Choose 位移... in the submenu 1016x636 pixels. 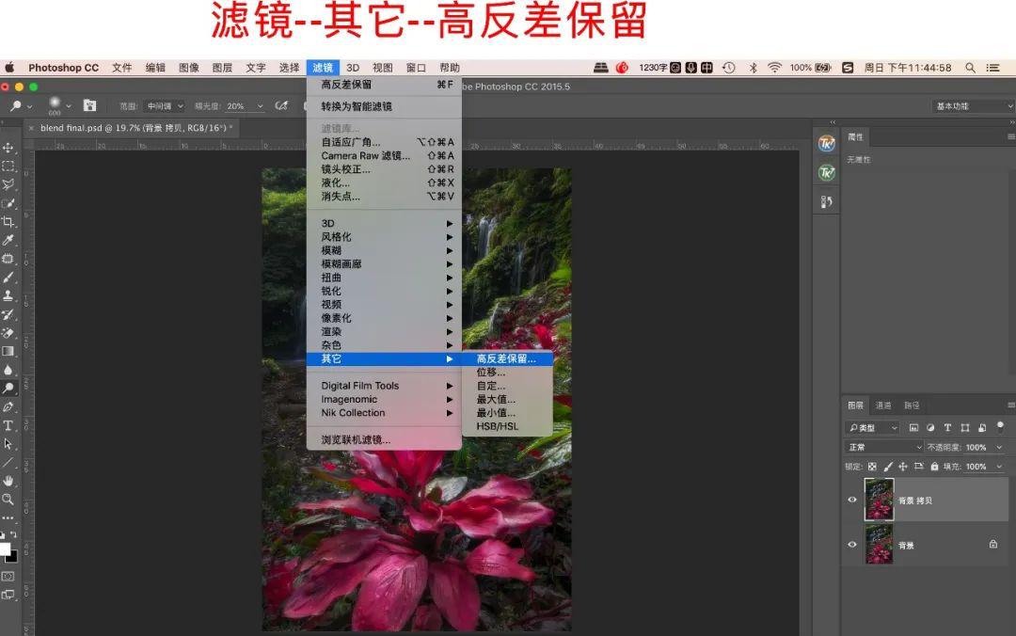(507, 373)
